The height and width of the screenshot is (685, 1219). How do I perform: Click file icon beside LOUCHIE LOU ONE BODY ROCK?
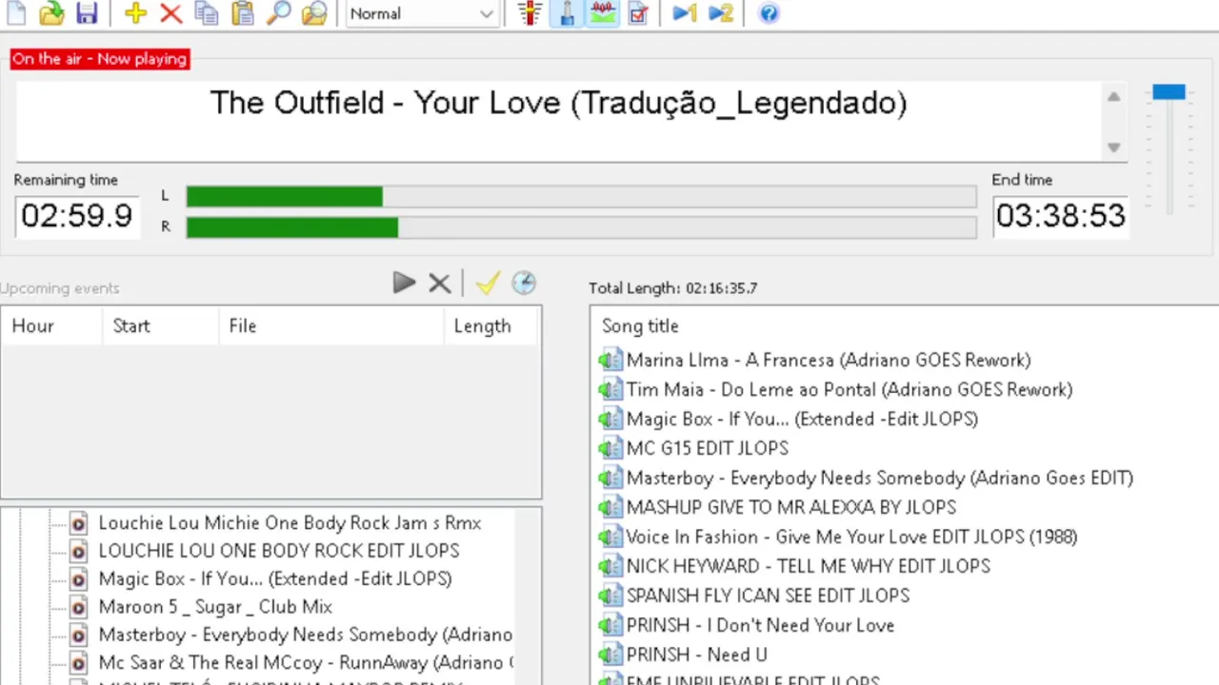pyautogui.click(x=78, y=551)
